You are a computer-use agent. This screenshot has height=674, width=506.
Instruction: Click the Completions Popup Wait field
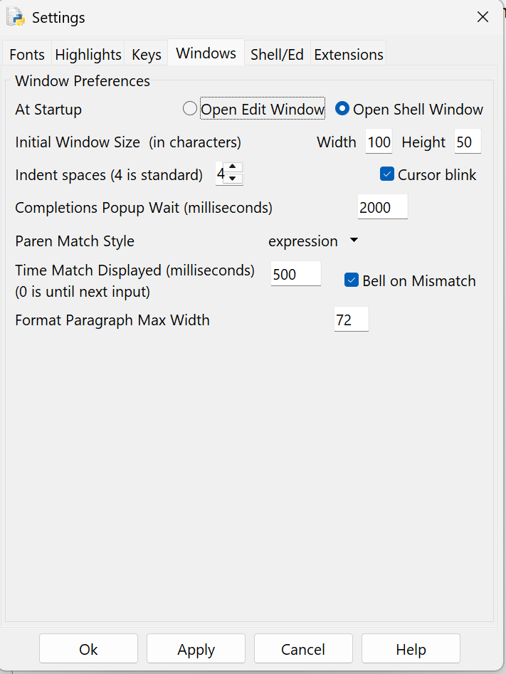tap(382, 208)
